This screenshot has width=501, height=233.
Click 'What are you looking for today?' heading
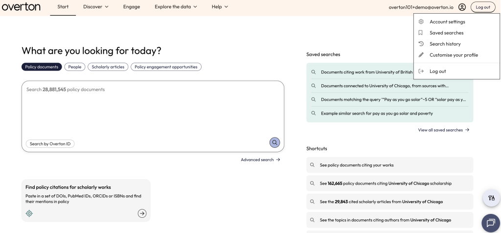point(91,51)
